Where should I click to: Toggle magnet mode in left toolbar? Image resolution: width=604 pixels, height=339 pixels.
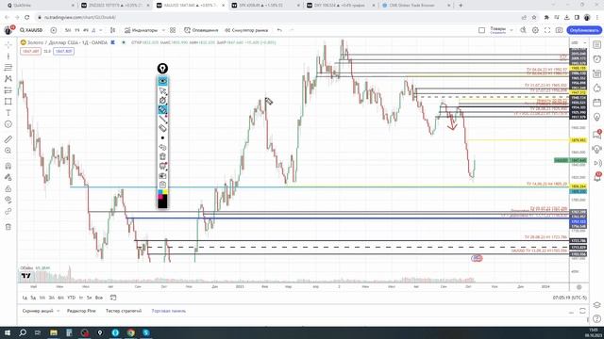pyautogui.click(x=8, y=166)
